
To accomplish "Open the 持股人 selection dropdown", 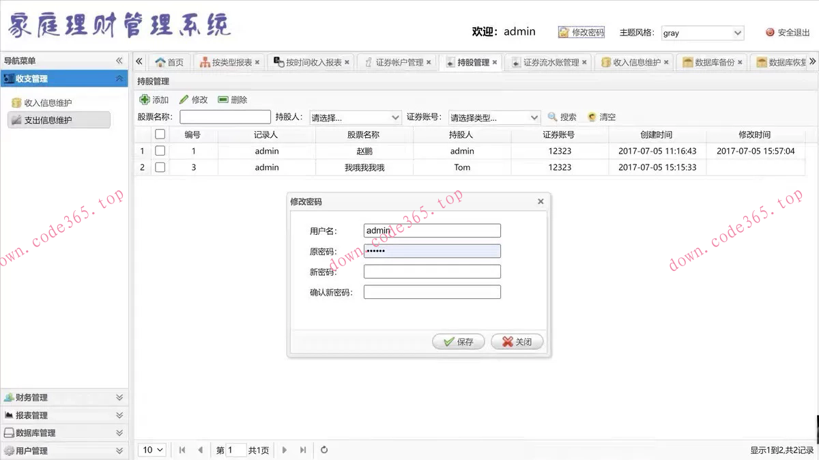I will click(355, 116).
